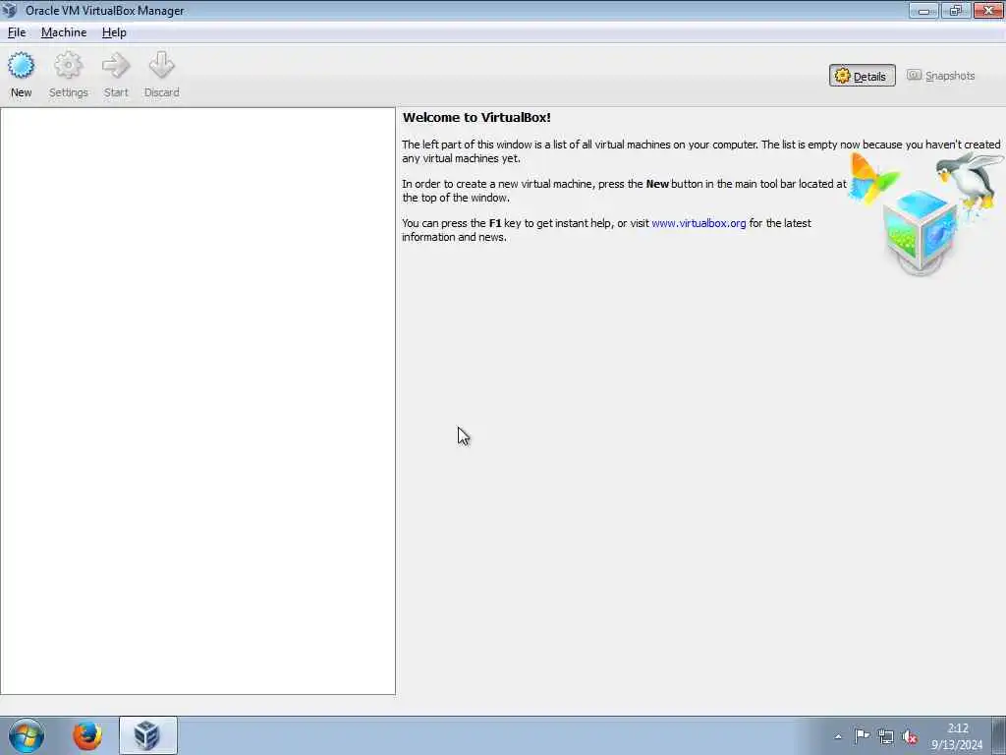Click the New virtual machine toolbar icon

pos(22,75)
